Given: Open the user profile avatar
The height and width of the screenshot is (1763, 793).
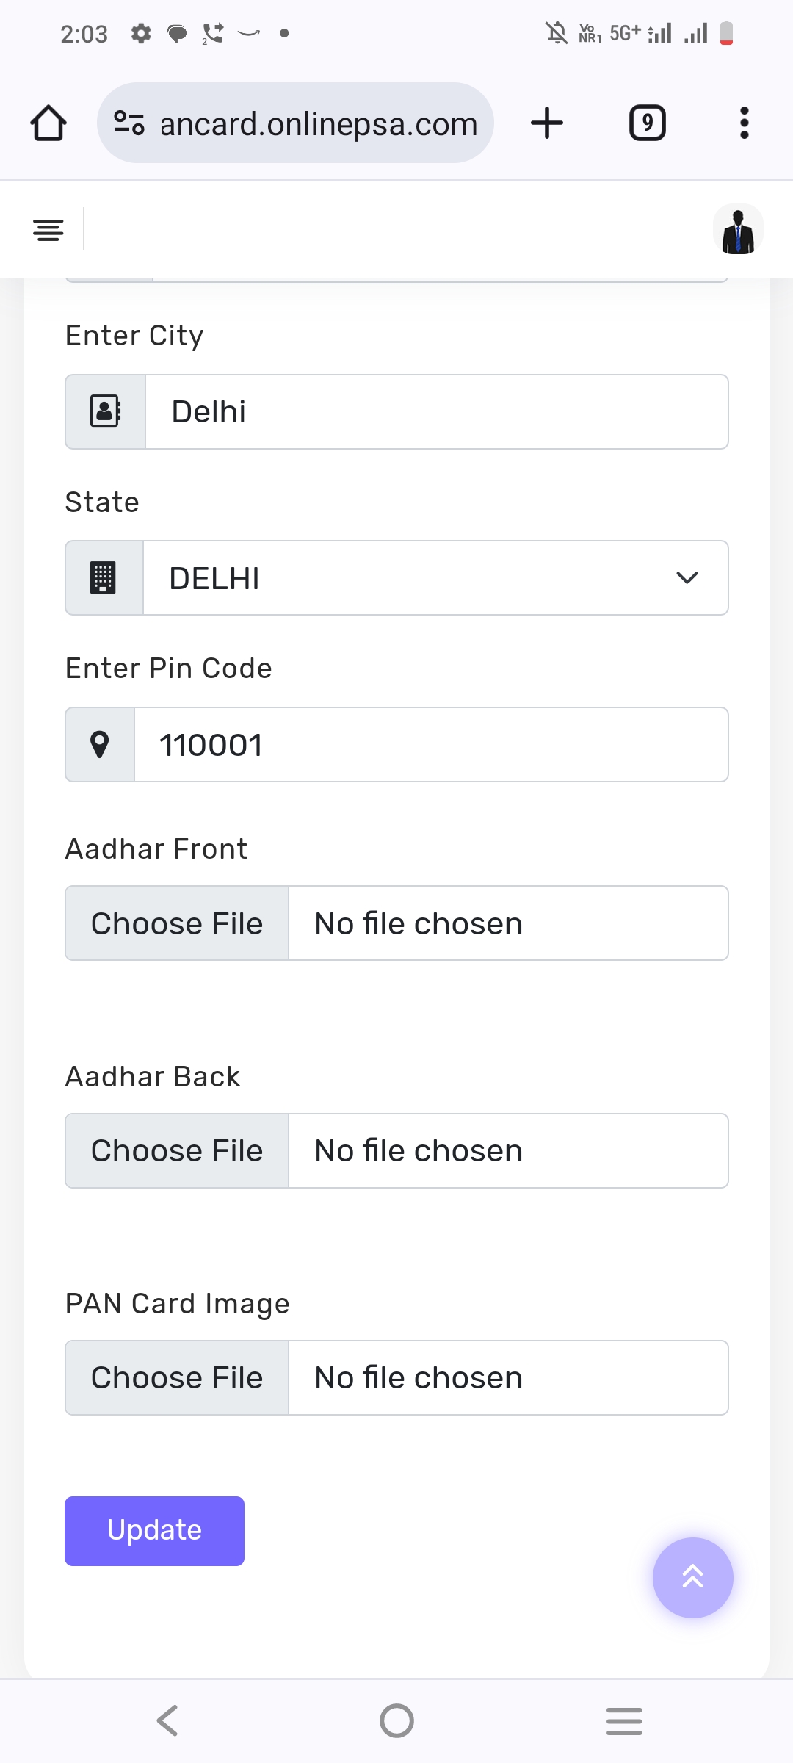Looking at the screenshot, I should (738, 230).
